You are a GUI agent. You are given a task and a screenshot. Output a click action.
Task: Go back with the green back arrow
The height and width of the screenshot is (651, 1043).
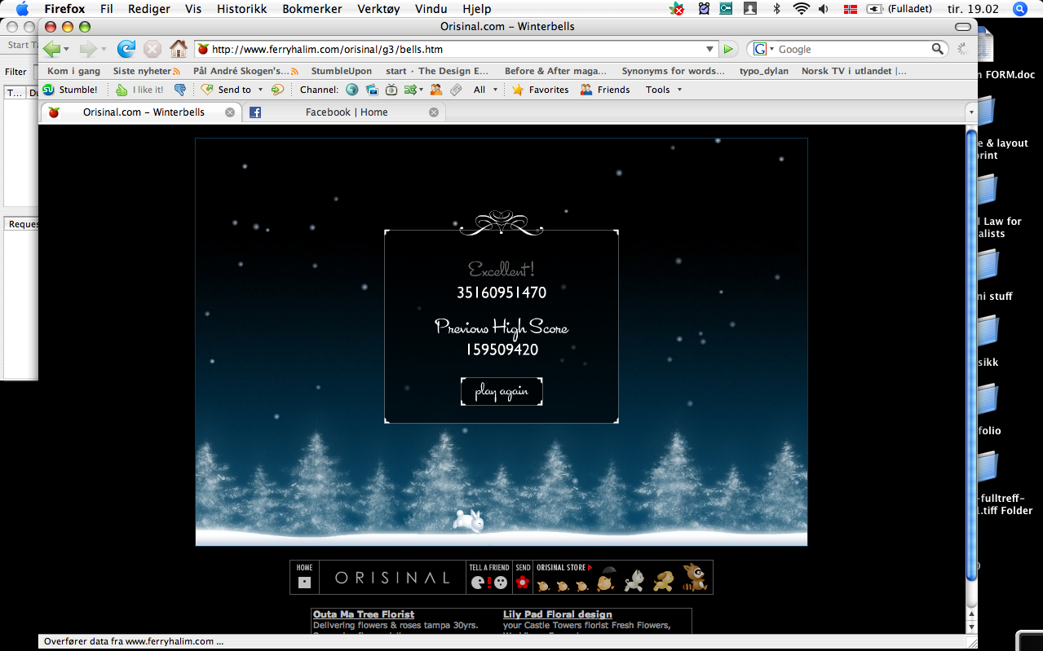tap(51, 49)
